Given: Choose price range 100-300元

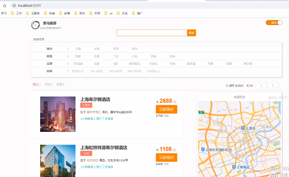Looking at the screenshot, I should [97, 71].
